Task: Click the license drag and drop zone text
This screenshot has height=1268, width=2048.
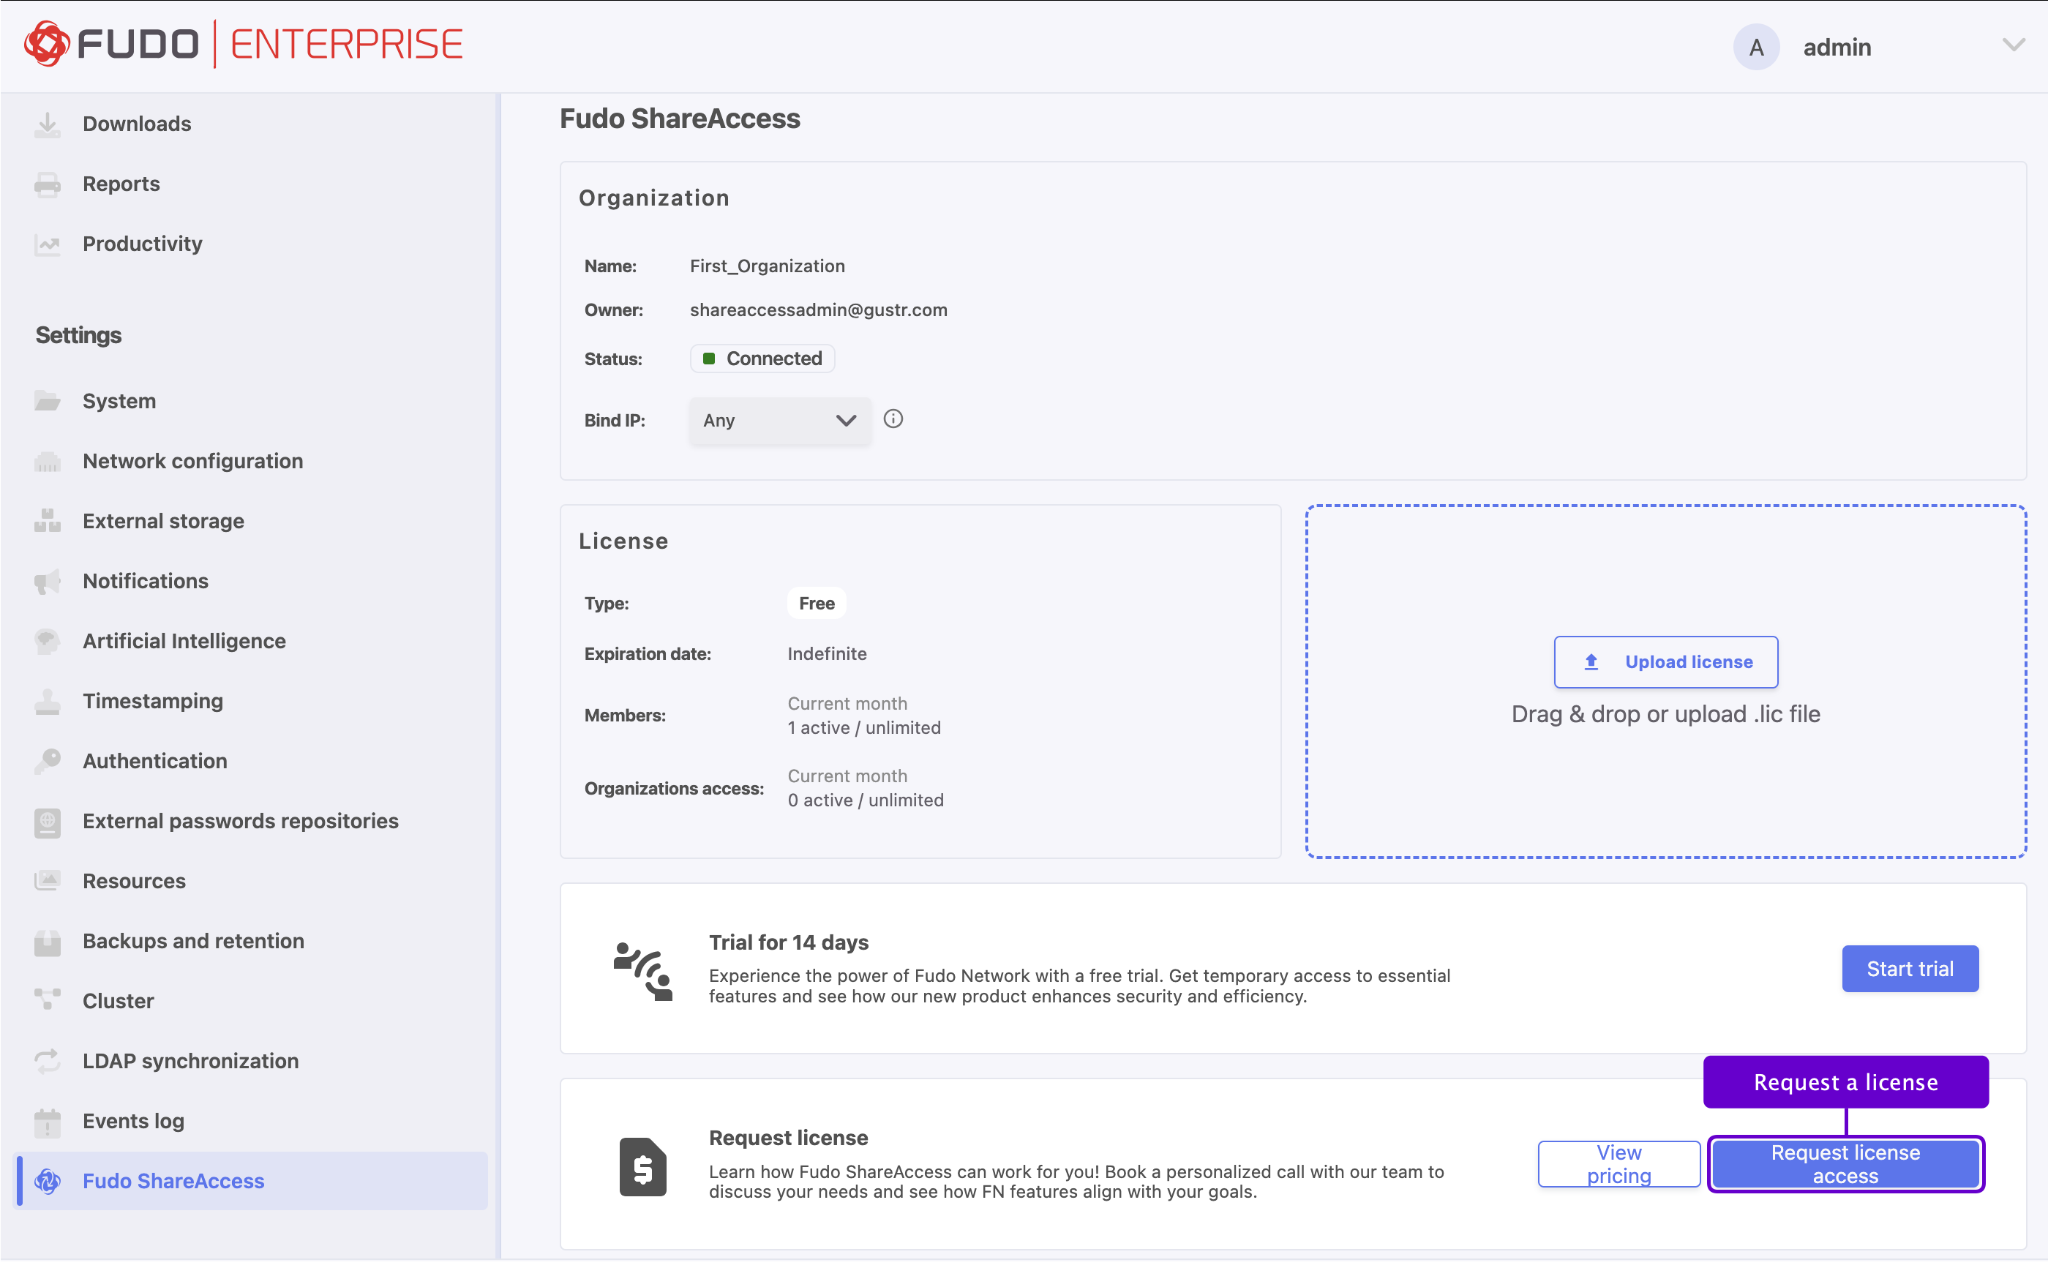Action: click(x=1665, y=715)
